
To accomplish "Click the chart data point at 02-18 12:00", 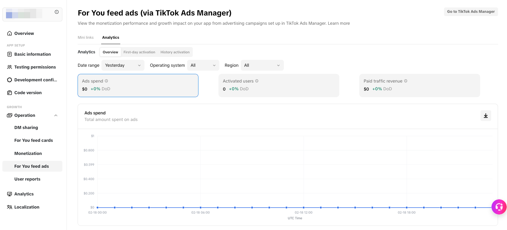I will (303, 207).
